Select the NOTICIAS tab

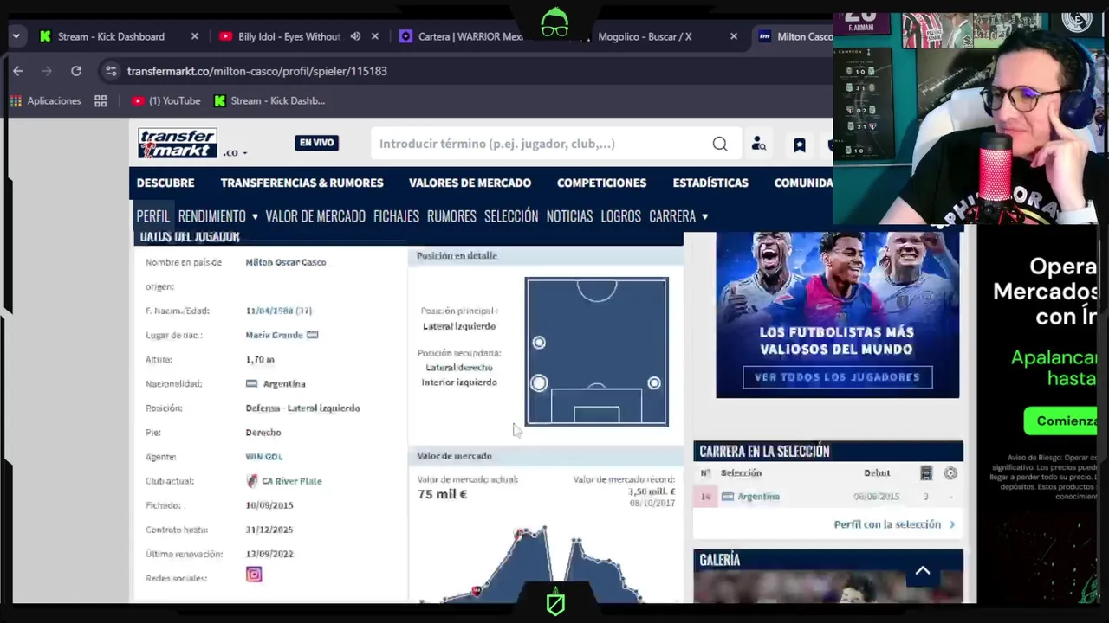(569, 216)
